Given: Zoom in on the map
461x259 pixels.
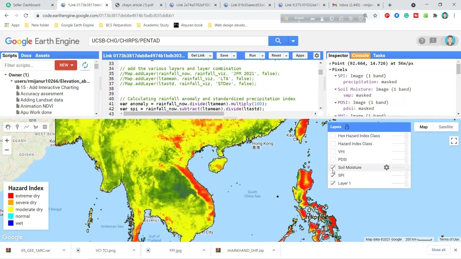Looking at the screenshot, I should click(x=7, y=140).
